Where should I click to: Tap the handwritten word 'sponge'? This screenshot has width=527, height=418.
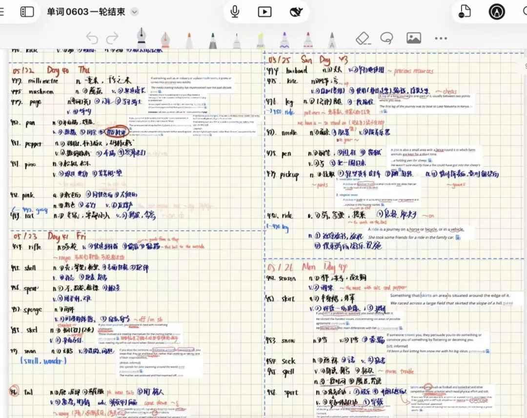coord(33,310)
